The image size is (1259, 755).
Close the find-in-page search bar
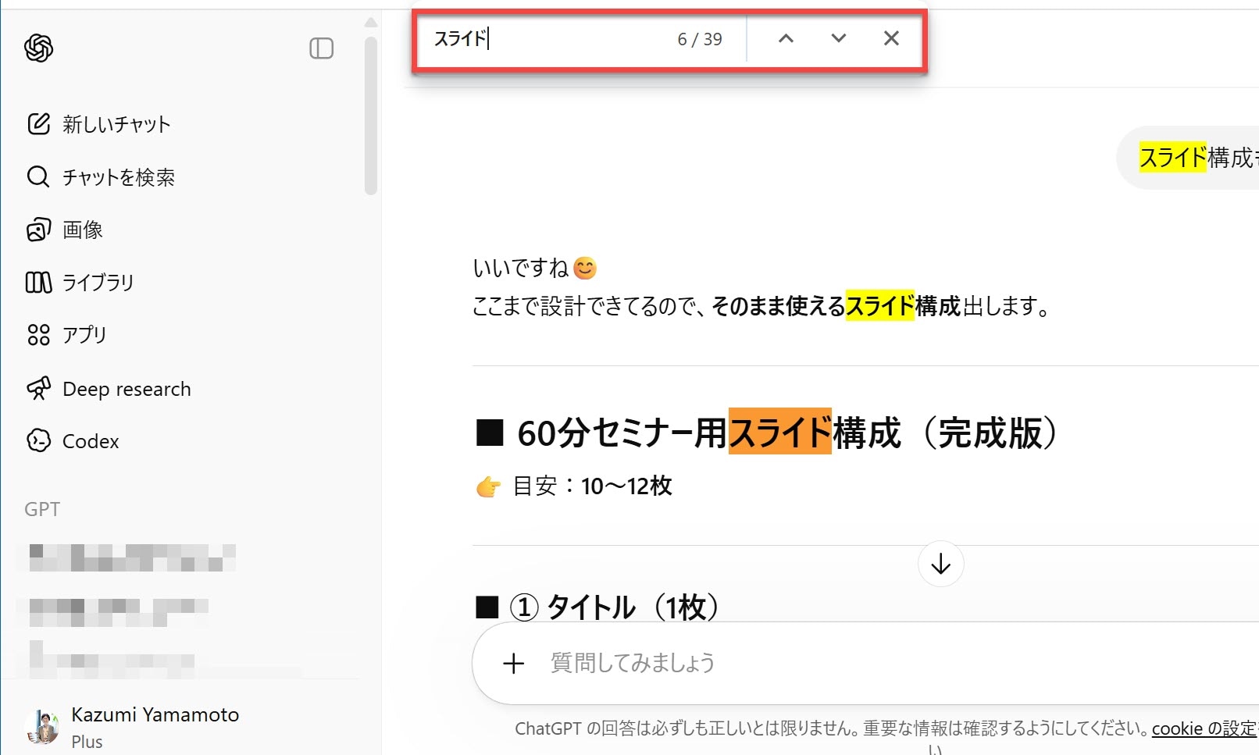click(891, 38)
